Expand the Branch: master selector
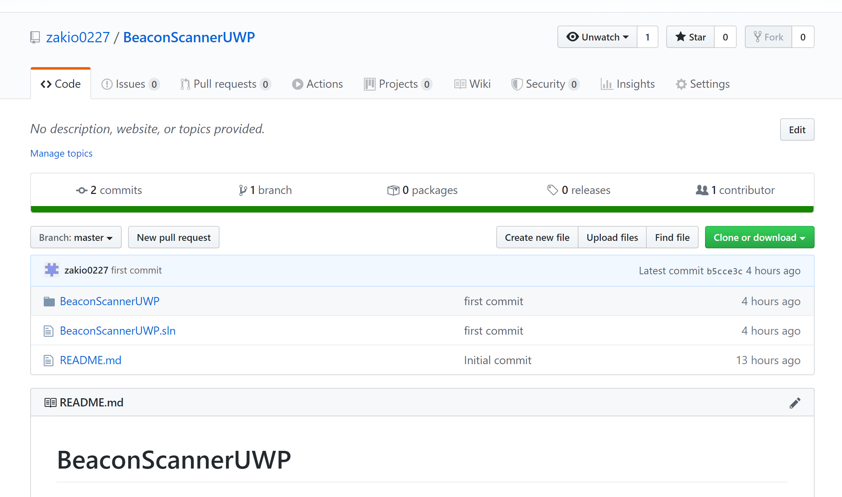This screenshot has width=842, height=497. click(x=76, y=237)
